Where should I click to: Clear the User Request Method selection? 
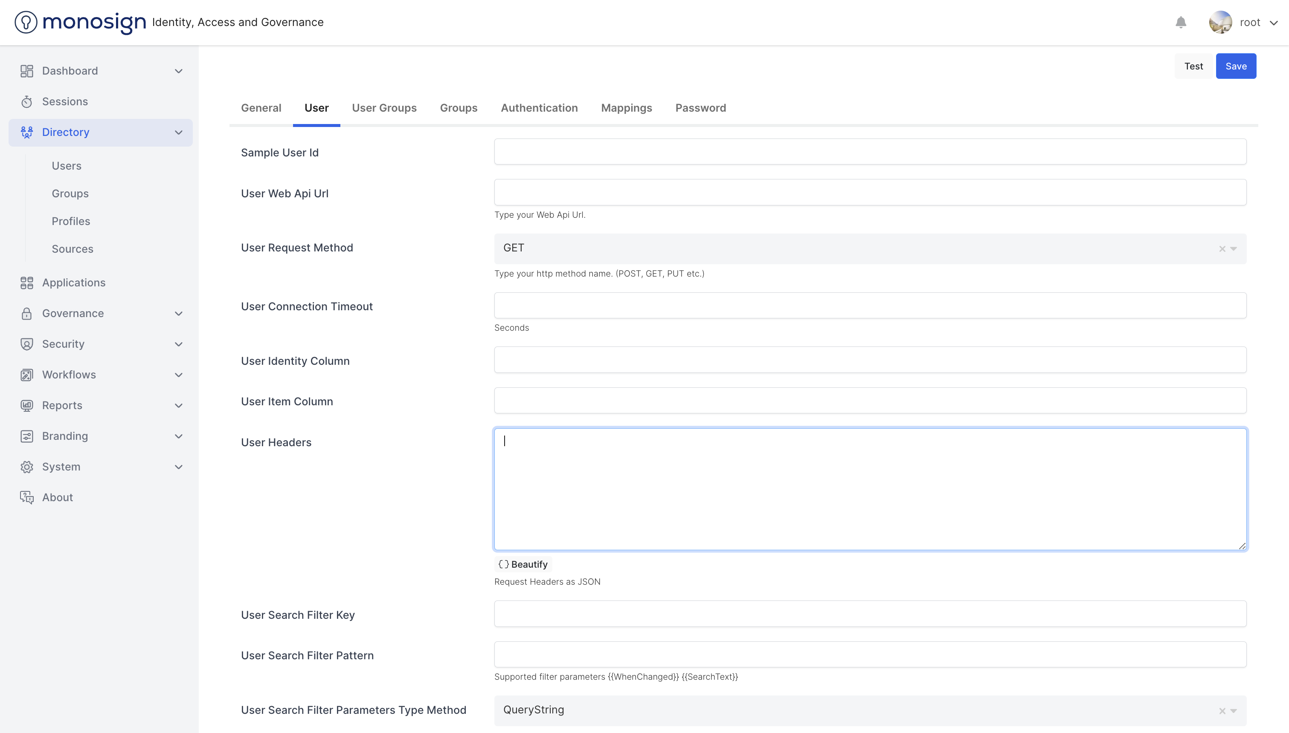(1222, 249)
